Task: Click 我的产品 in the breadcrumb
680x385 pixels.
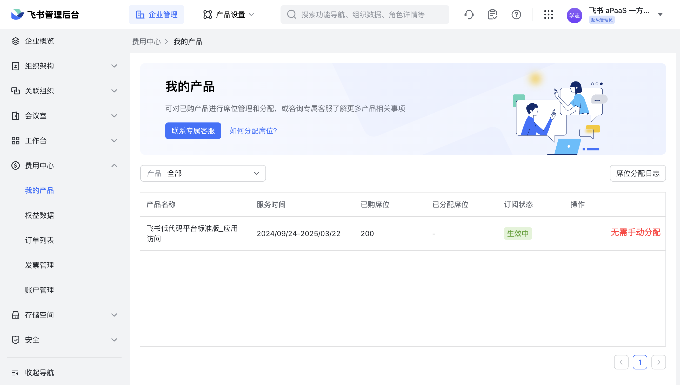Action: pyautogui.click(x=188, y=42)
